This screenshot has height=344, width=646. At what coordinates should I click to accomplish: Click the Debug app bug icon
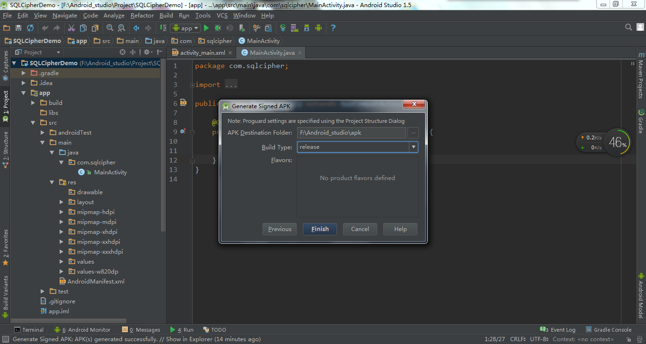coord(218,28)
